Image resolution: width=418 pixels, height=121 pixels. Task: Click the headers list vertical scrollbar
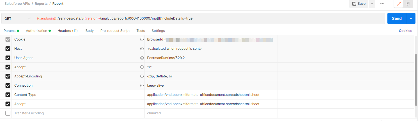point(416,80)
